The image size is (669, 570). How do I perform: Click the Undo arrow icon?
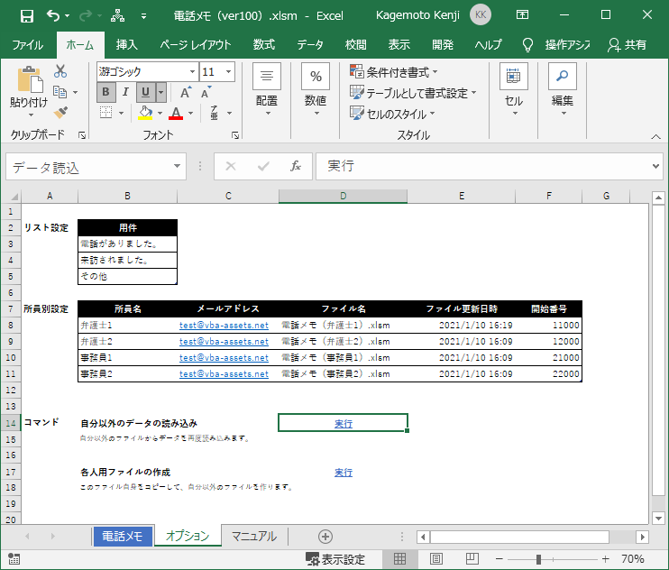(53, 16)
